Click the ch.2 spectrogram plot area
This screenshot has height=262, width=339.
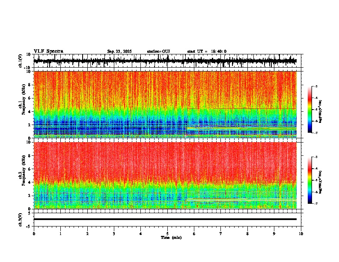coord(165,176)
